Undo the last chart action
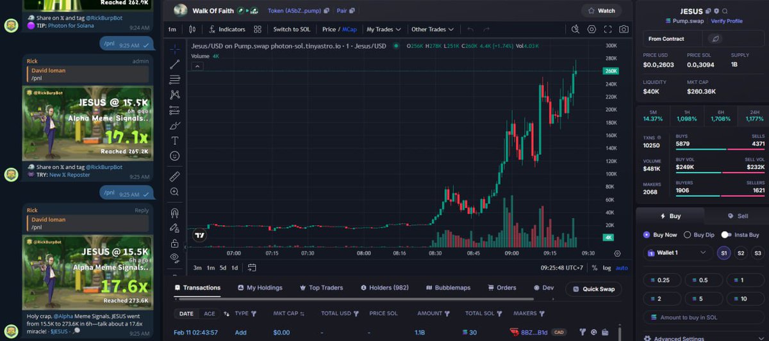This screenshot has width=769, height=341. 470,29
